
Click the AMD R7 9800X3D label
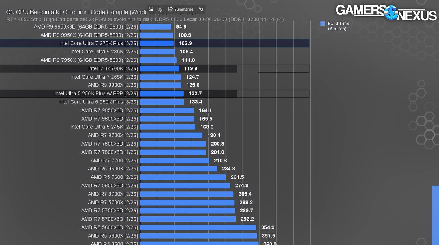(109, 118)
